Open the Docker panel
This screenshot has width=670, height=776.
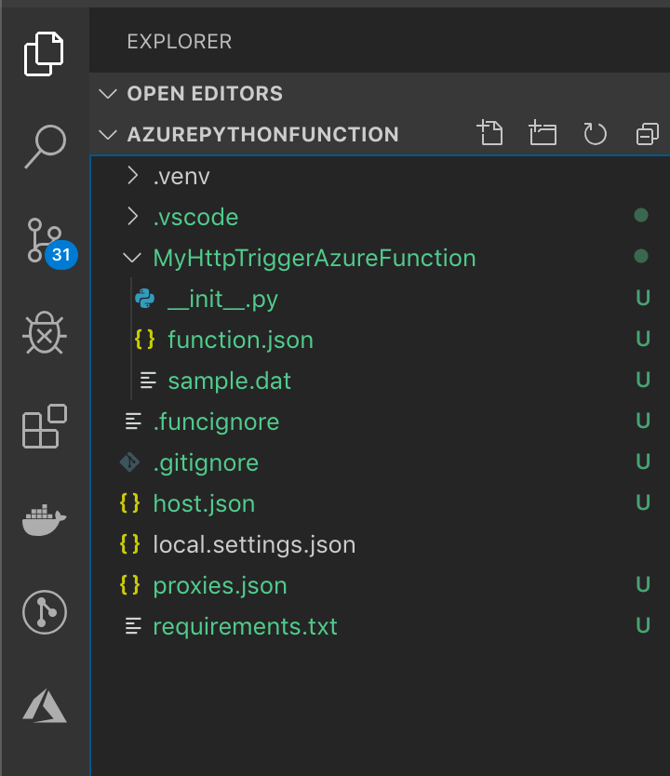(x=44, y=520)
